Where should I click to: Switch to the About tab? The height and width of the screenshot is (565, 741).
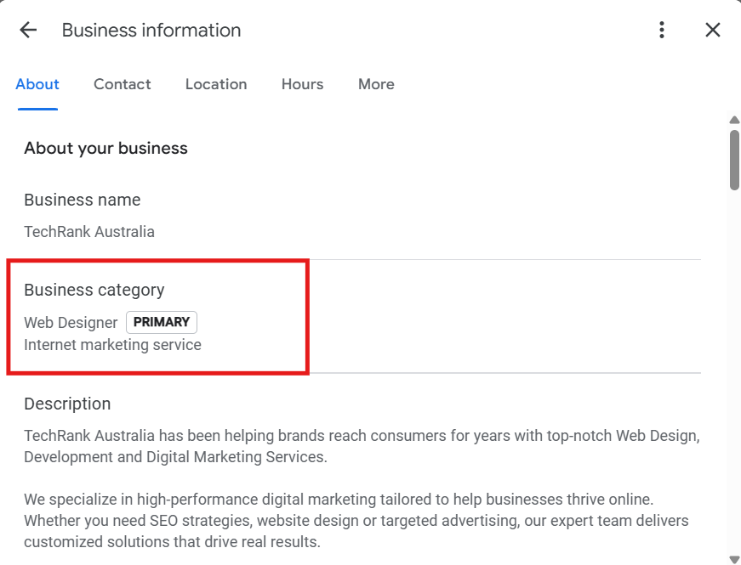37,84
